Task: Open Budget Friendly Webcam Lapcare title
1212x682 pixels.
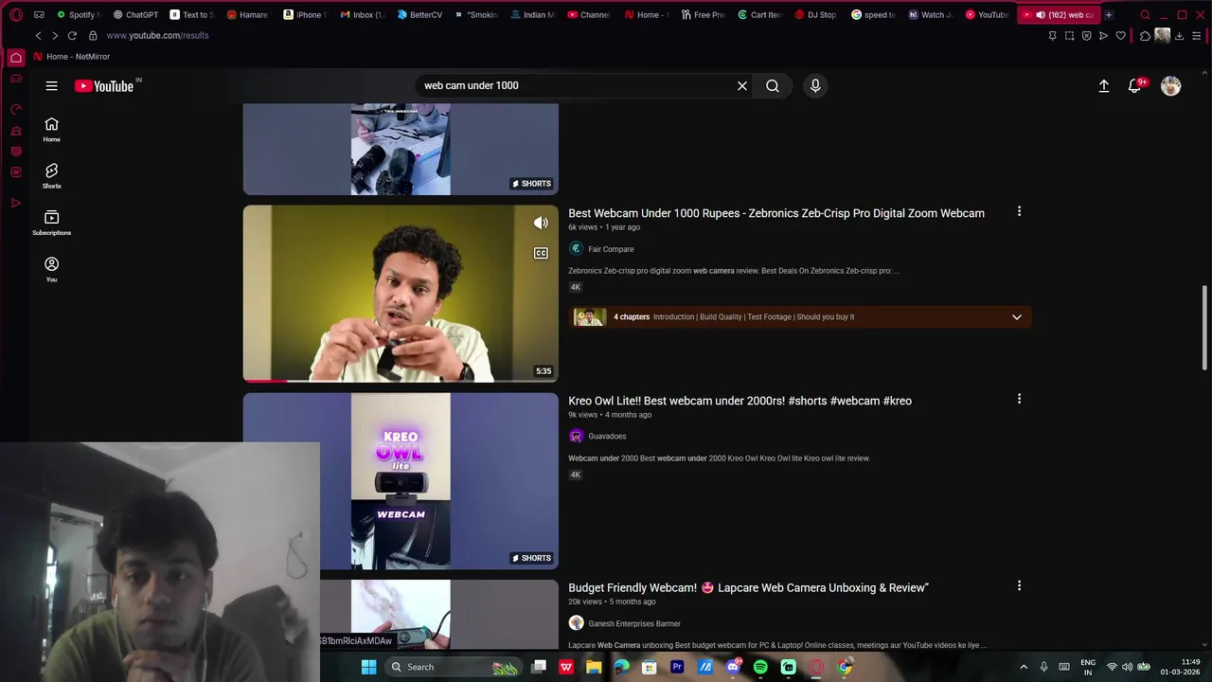Action: pos(748,587)
